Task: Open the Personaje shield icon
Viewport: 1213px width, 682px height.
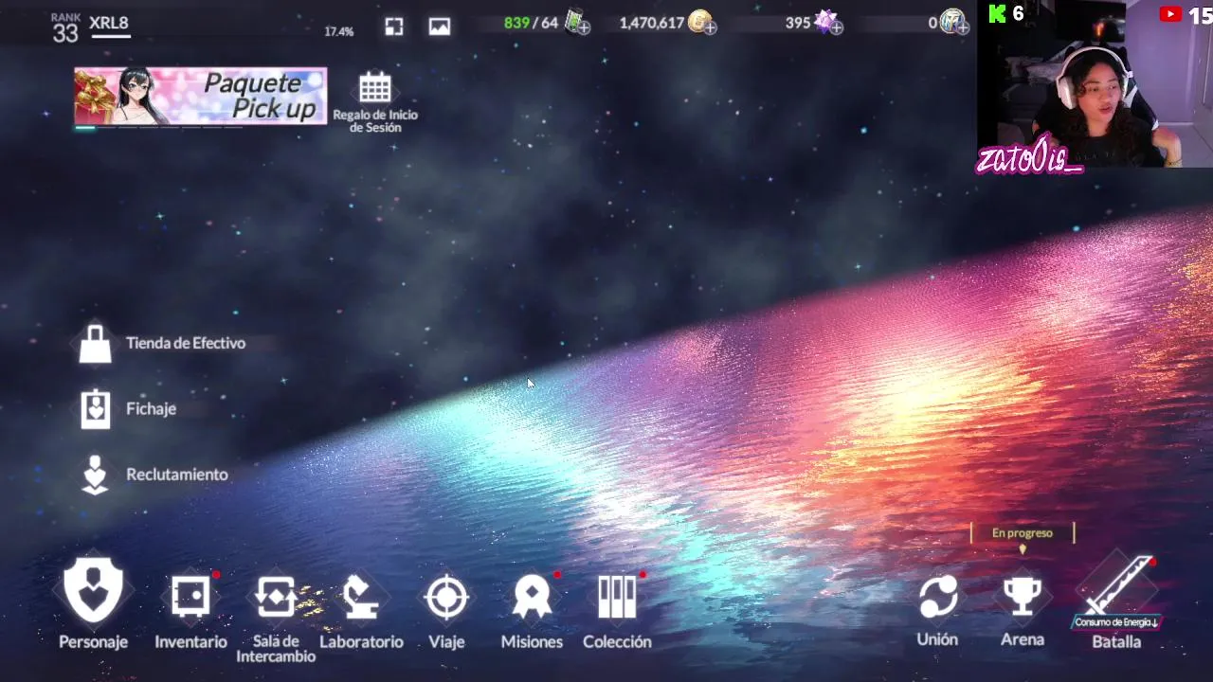Action: pyautogui.click(x=93, y=591)
